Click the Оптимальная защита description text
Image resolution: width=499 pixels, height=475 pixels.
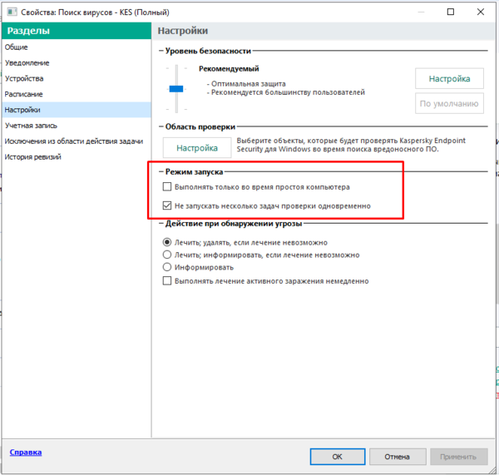[248, 84]
